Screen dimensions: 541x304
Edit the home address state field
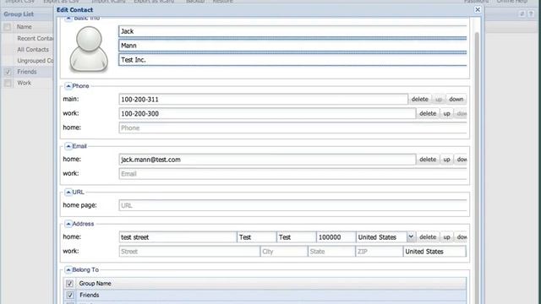[x=297, y=237]
